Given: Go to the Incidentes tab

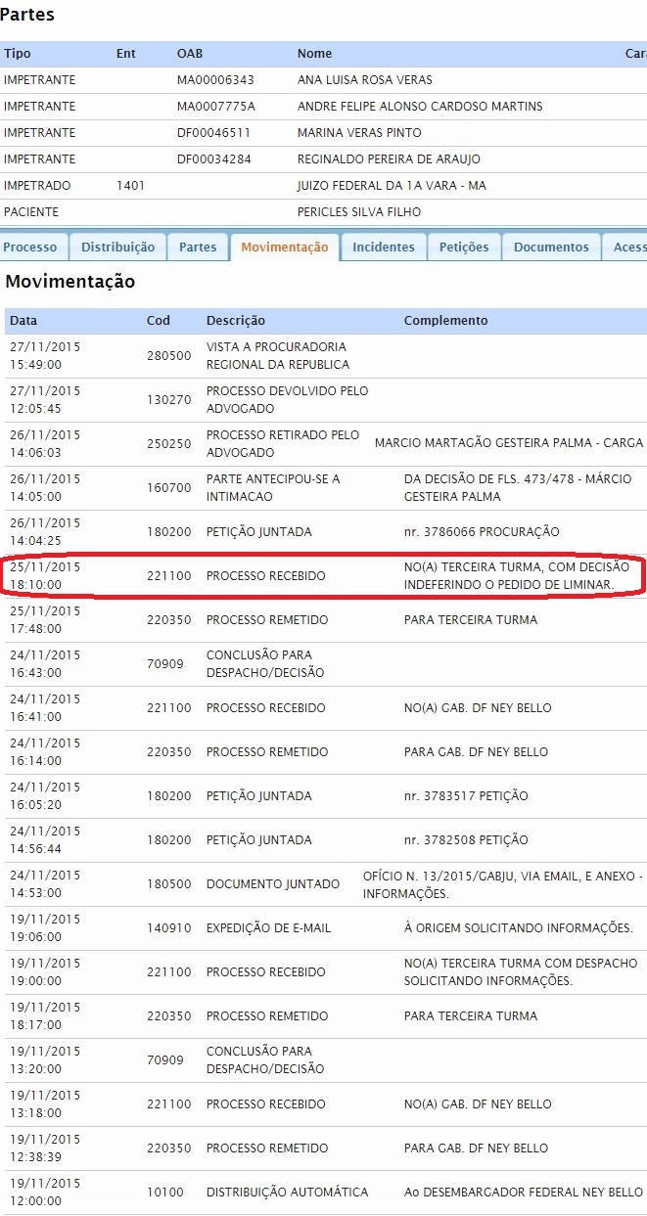Looking at the screenshot, I should coord(383,248).
